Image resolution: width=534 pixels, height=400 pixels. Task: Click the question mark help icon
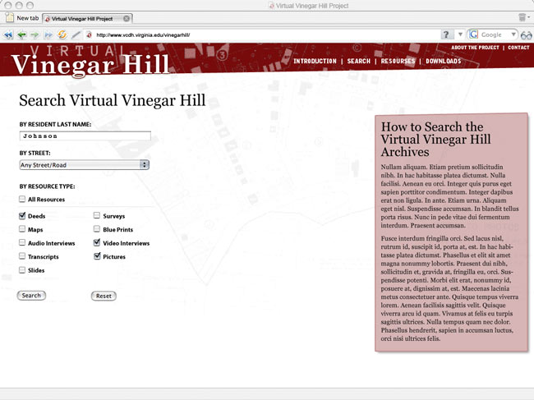pyautogui.click(x=446, y=34)
